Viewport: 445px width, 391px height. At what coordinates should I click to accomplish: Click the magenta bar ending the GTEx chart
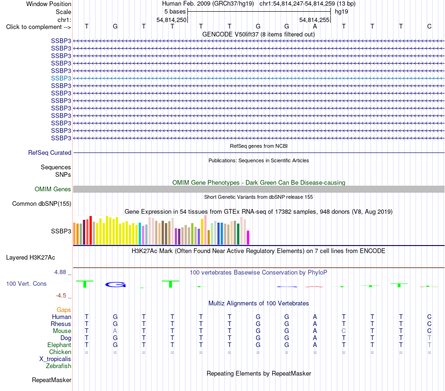click(x=248, y=238)
